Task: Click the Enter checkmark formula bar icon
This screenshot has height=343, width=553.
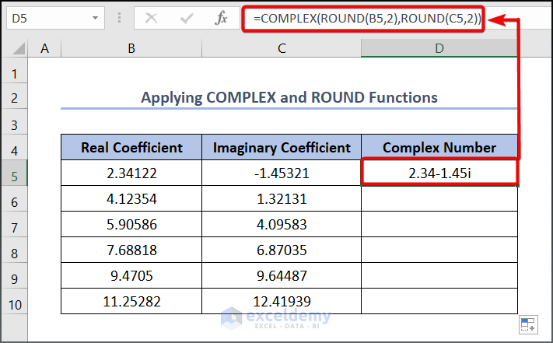Action: click(186, 18)
